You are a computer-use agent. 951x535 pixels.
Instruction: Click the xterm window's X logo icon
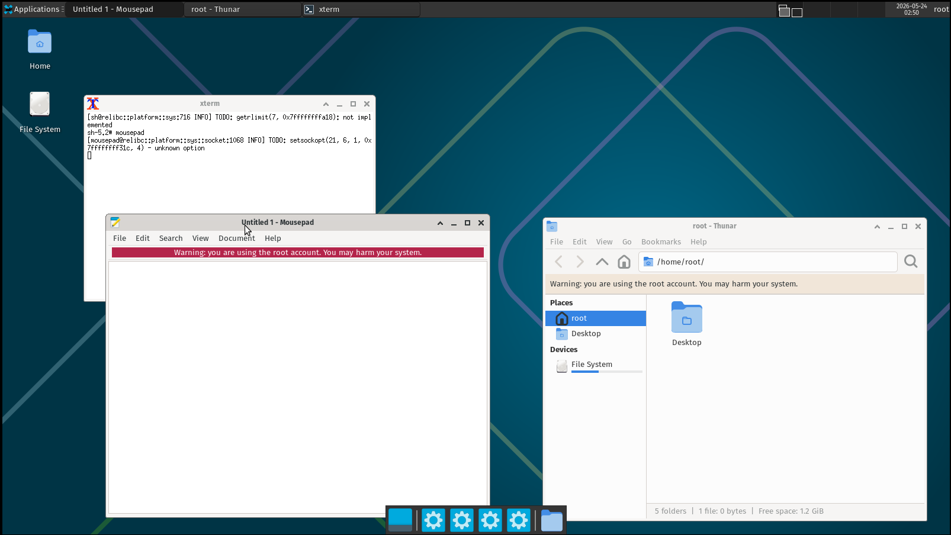pyautogui.click(x=93, y=104)
